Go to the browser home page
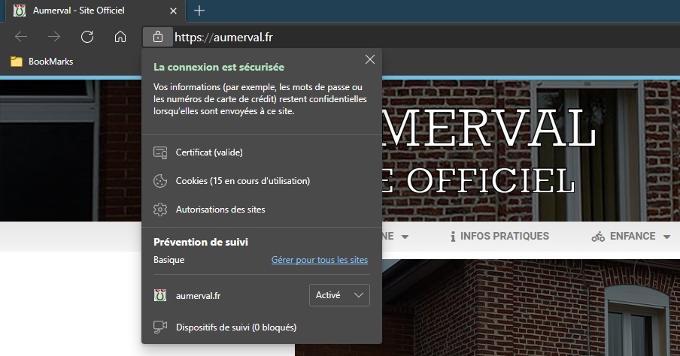Image resolution: width=680 pixels, height=356 pixels. click(x=120, y=37)
